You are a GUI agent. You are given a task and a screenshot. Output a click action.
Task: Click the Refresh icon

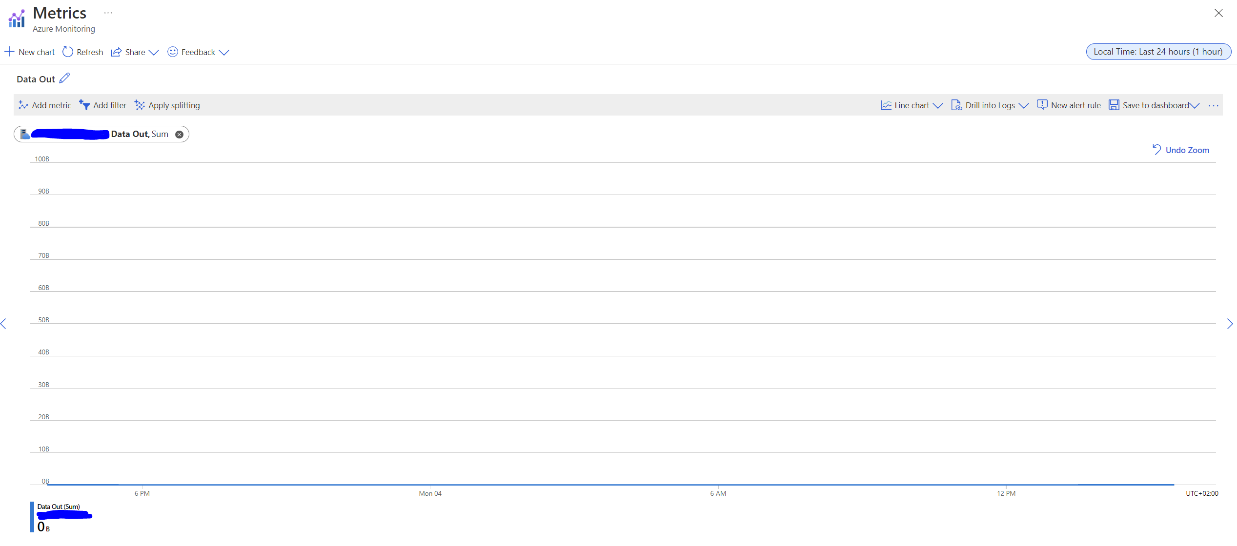pos(68,52)
